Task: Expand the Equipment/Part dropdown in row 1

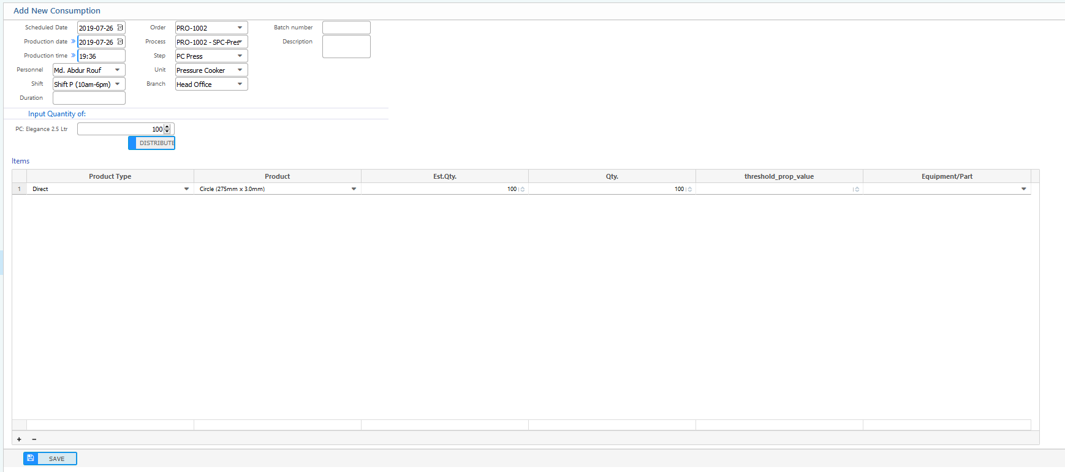Action: tap(1023, 189)
